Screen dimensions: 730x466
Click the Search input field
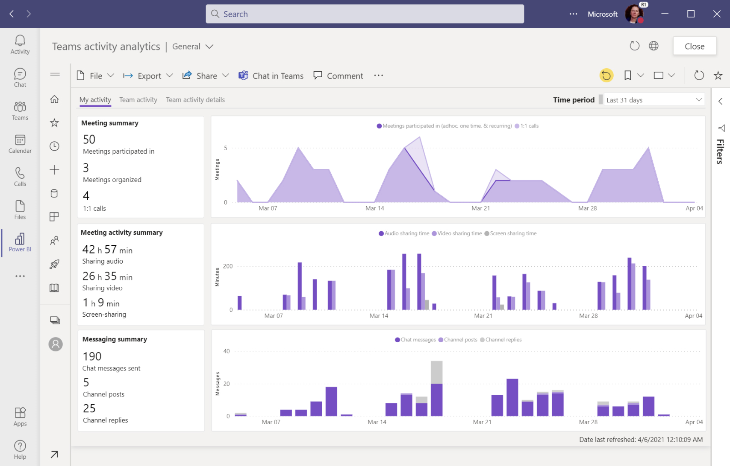click(x=365, y=14)
